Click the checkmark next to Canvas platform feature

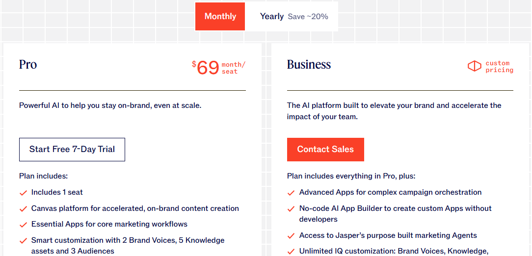point(23,209)
